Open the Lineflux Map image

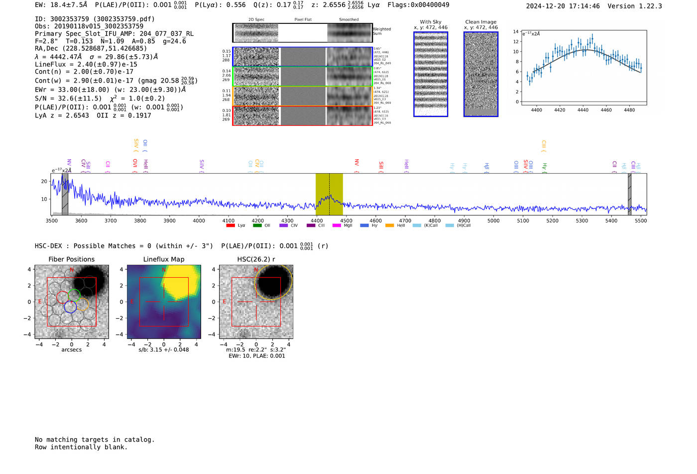[164, 302]
